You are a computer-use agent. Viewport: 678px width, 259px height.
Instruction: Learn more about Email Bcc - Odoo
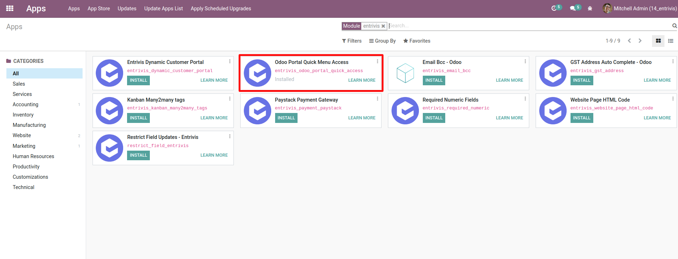pos(509,80)
